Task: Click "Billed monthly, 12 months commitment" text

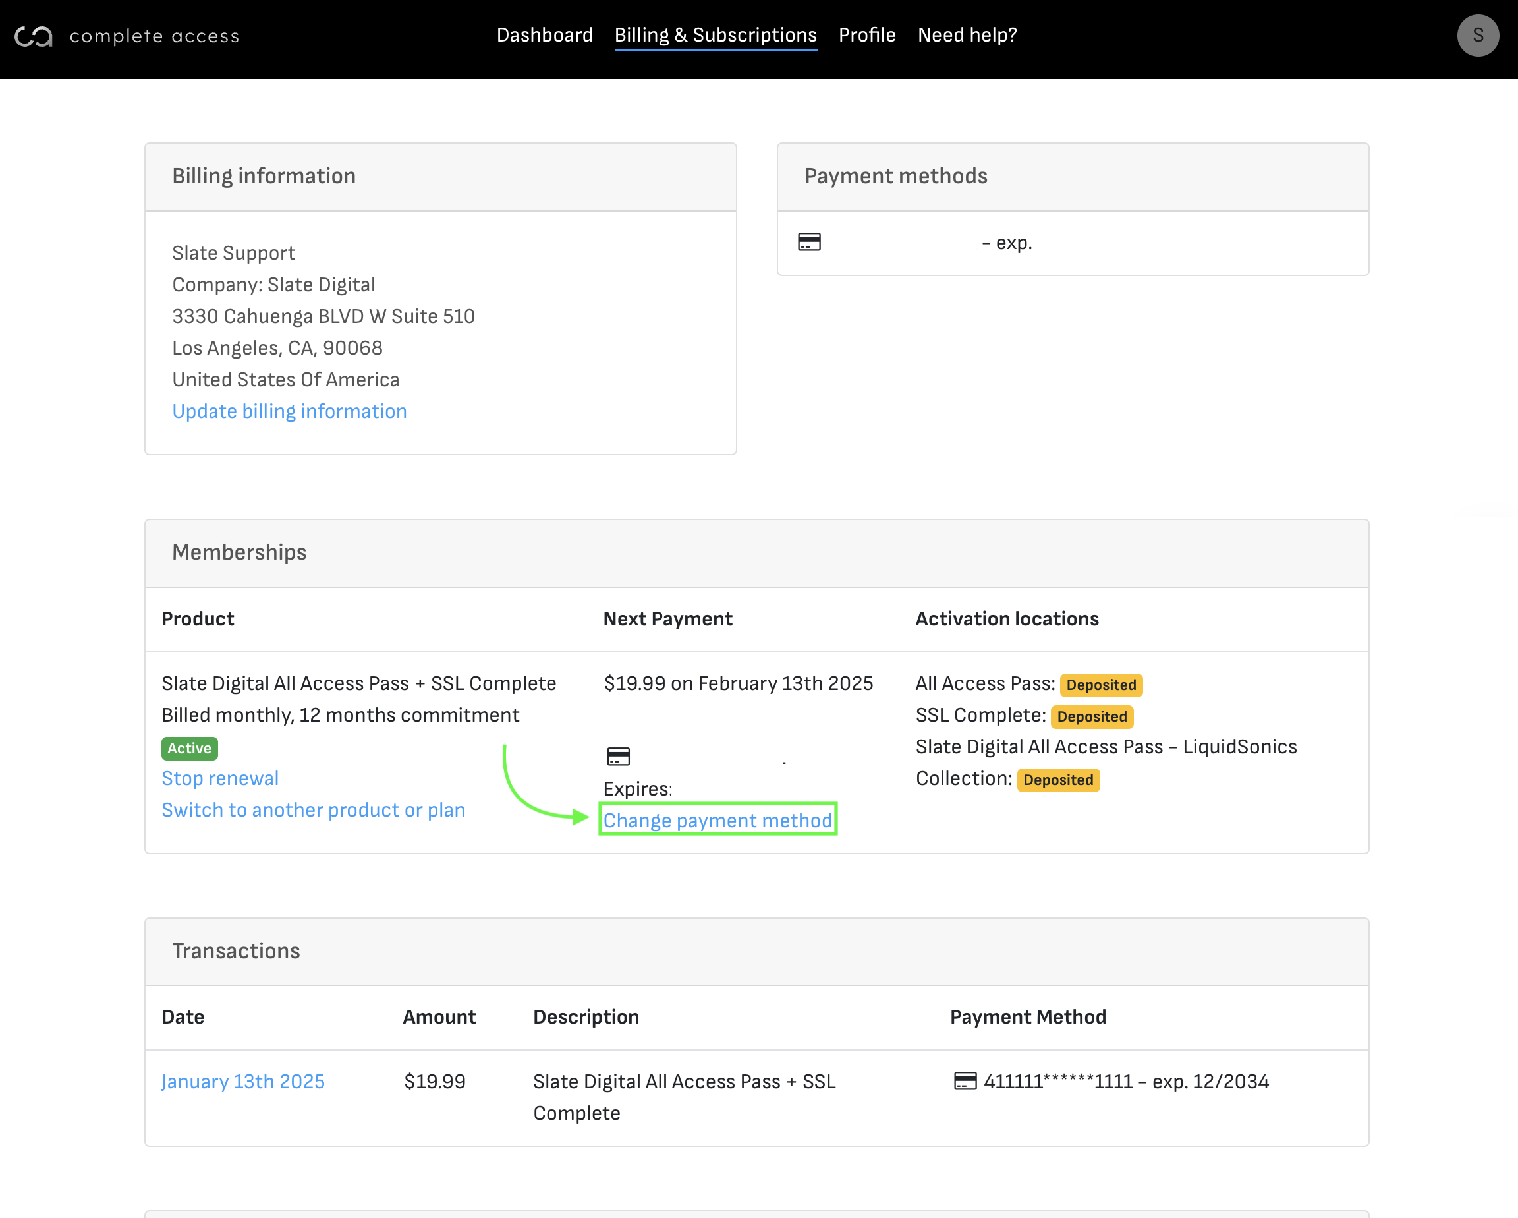Action: (x=341, y=715)
